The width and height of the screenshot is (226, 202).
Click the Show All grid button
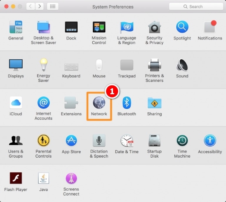click(52, 6)
